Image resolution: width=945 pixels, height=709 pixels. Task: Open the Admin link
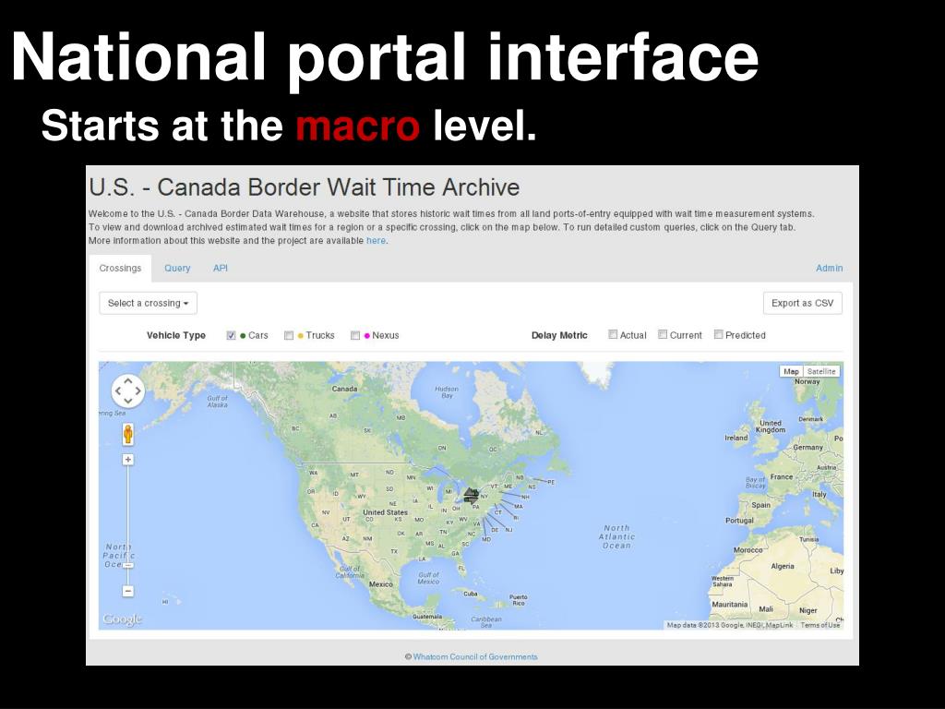point(830,269)
